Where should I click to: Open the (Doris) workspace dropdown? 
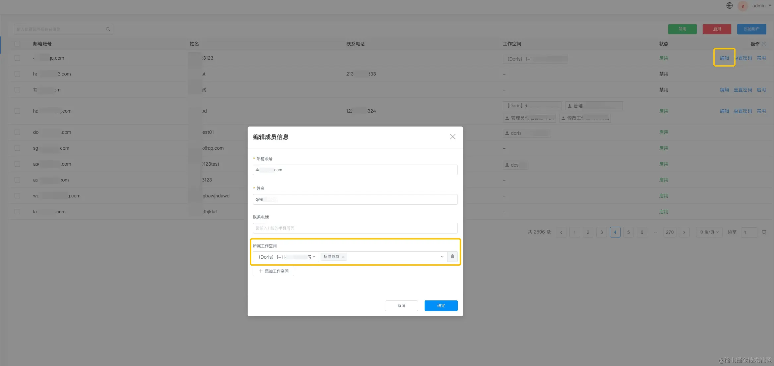tap(286, 257)
